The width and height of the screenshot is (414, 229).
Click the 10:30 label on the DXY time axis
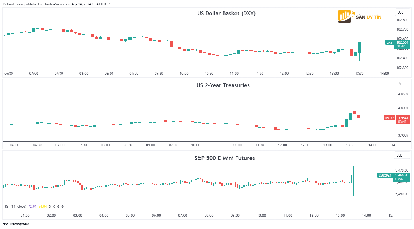coord(209,74)
